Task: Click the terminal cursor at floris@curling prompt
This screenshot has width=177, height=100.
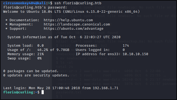Action: (x=43, y=92)
